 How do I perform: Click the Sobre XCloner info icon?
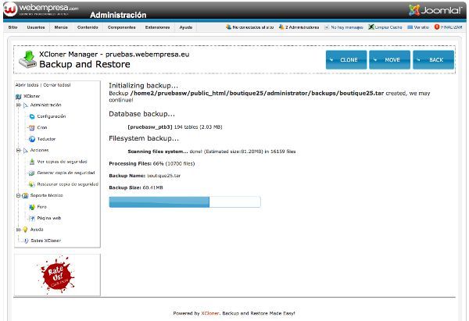(x=26, y=241)
